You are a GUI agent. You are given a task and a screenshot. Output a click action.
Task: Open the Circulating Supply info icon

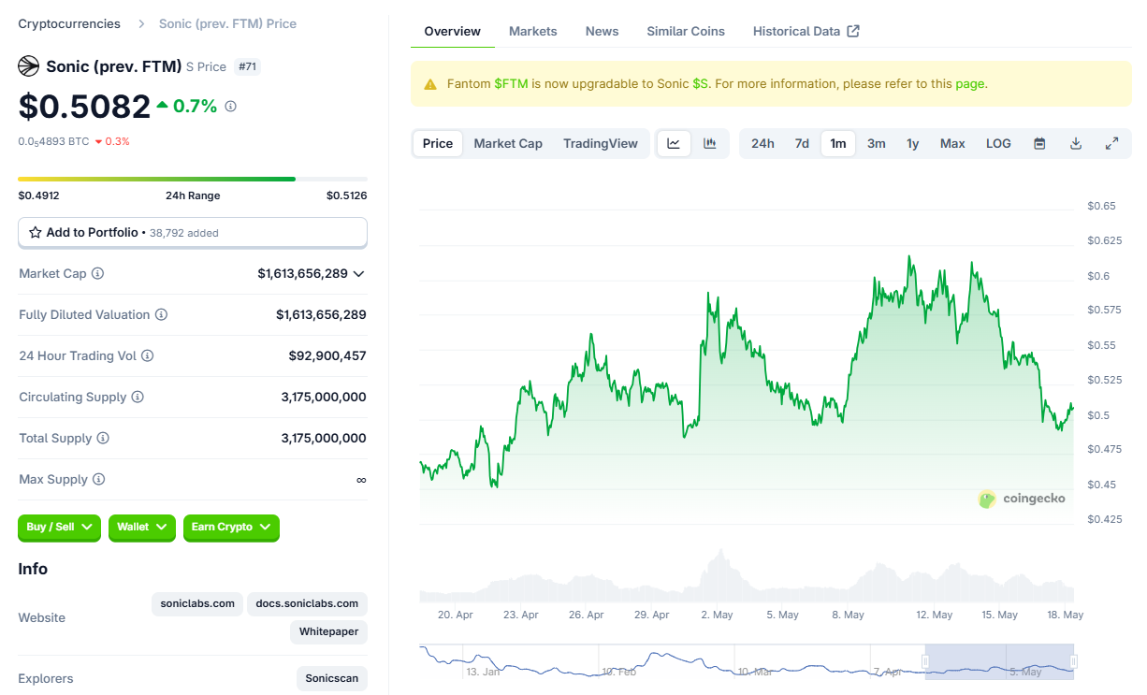coord(138,398)
